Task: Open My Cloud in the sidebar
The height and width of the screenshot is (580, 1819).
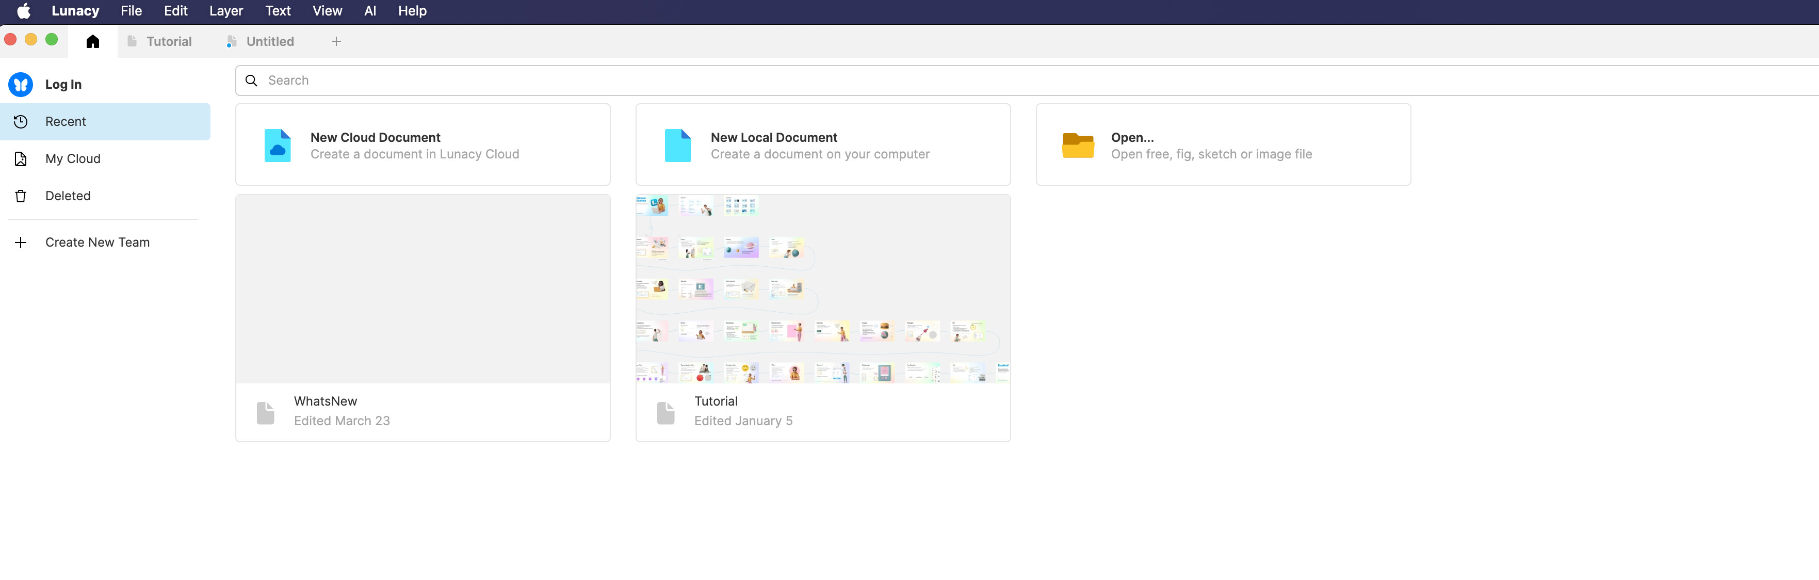Action: click(105, 159)
